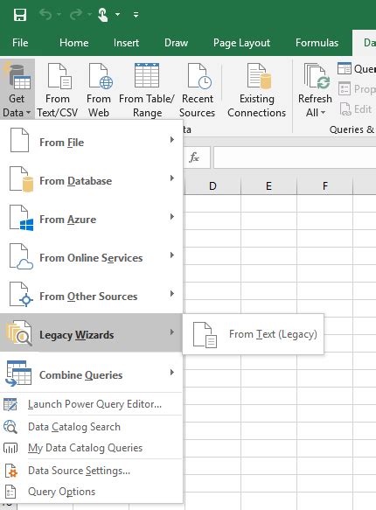Screen dimensions: 376x510
Task: Click Refresh All icon
Action: tap(317, 76)
